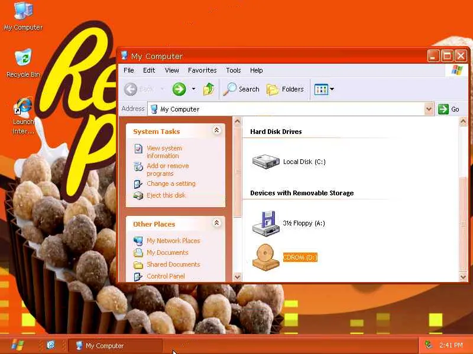Screen dimensions: 473x354
Task: Select the CDROM (D:) drive icon
Action: (x=265, y=257)
